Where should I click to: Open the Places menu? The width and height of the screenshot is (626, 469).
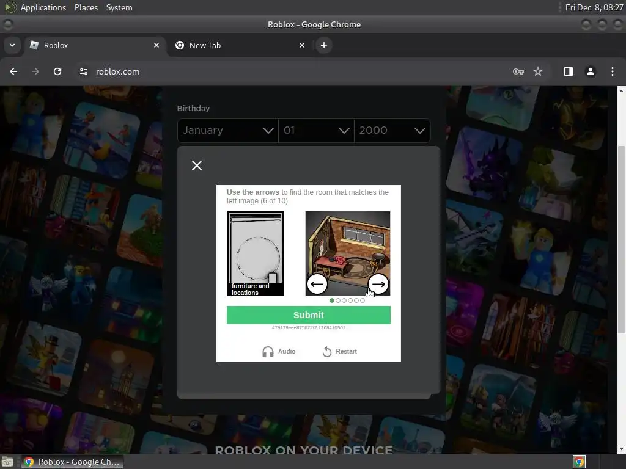(x=86, y=7)
